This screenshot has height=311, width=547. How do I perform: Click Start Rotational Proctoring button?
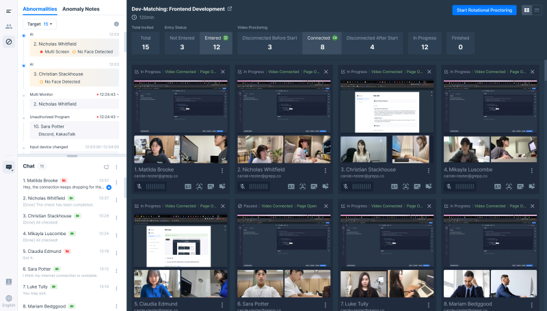484,10
